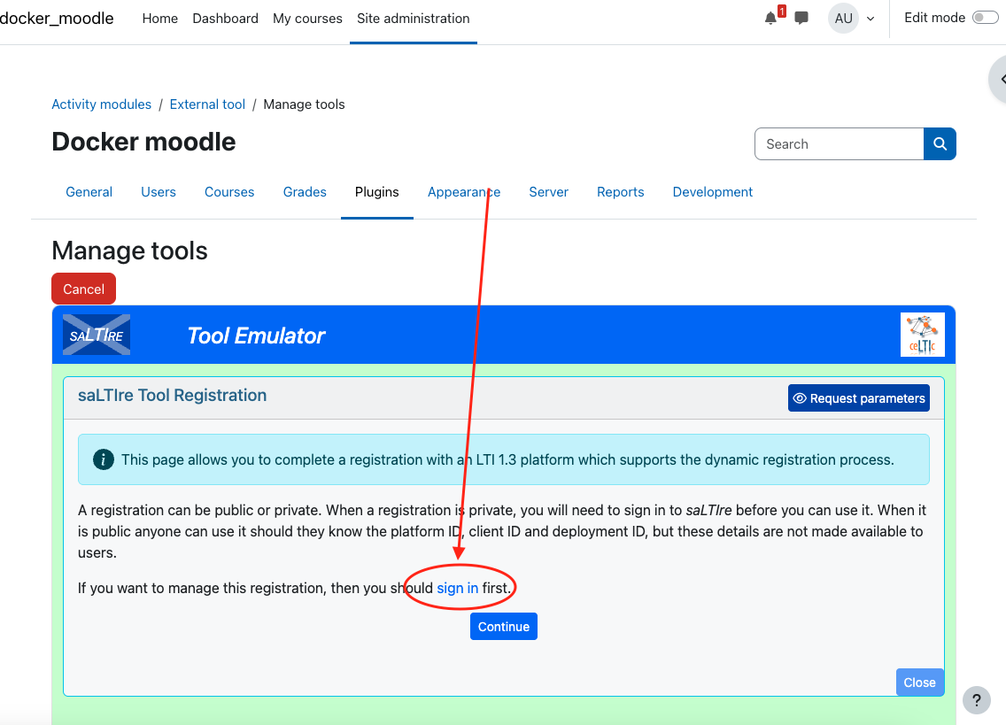Viewport: 1006px width, 725px height.
Task: Switch to the Courses tab
Action: 229,192
